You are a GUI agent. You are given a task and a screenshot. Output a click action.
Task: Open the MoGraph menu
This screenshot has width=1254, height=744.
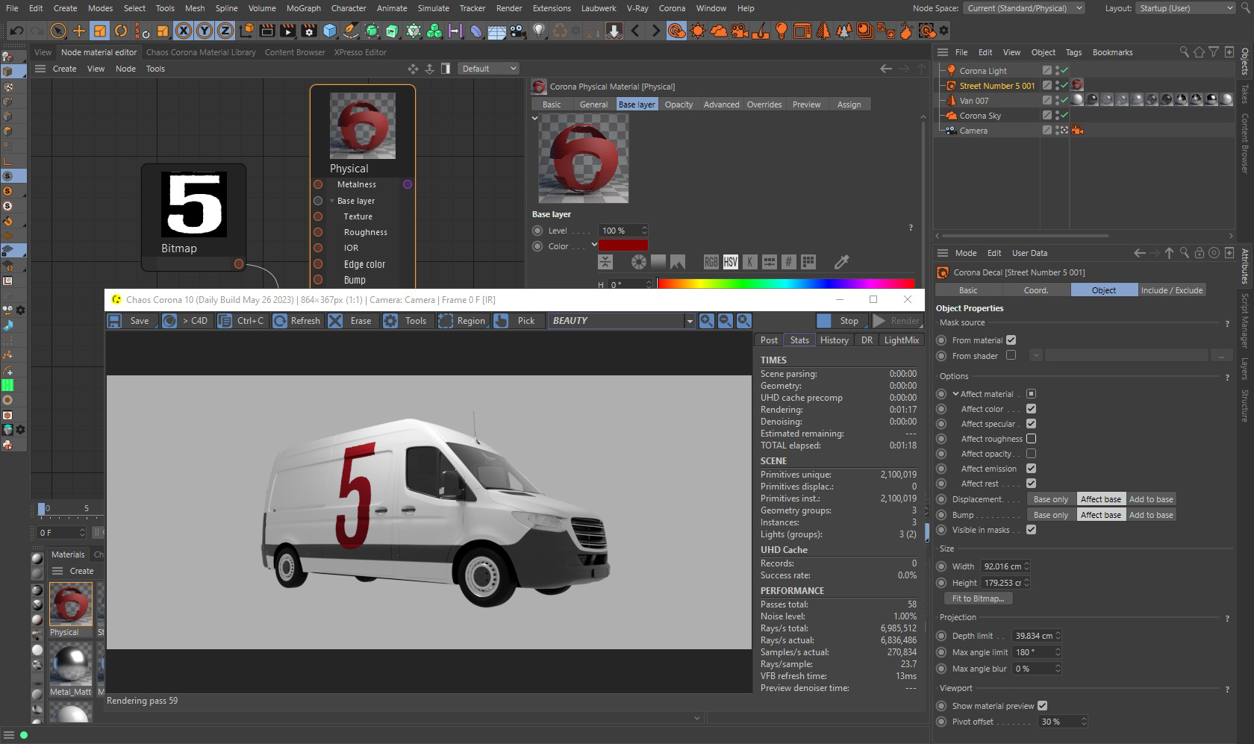pyautogui.click(x=304, y=8)
